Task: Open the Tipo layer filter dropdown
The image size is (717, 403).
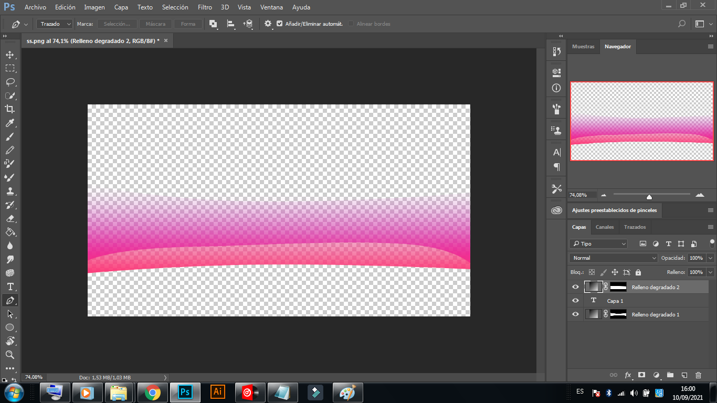Action: point(598,243)
